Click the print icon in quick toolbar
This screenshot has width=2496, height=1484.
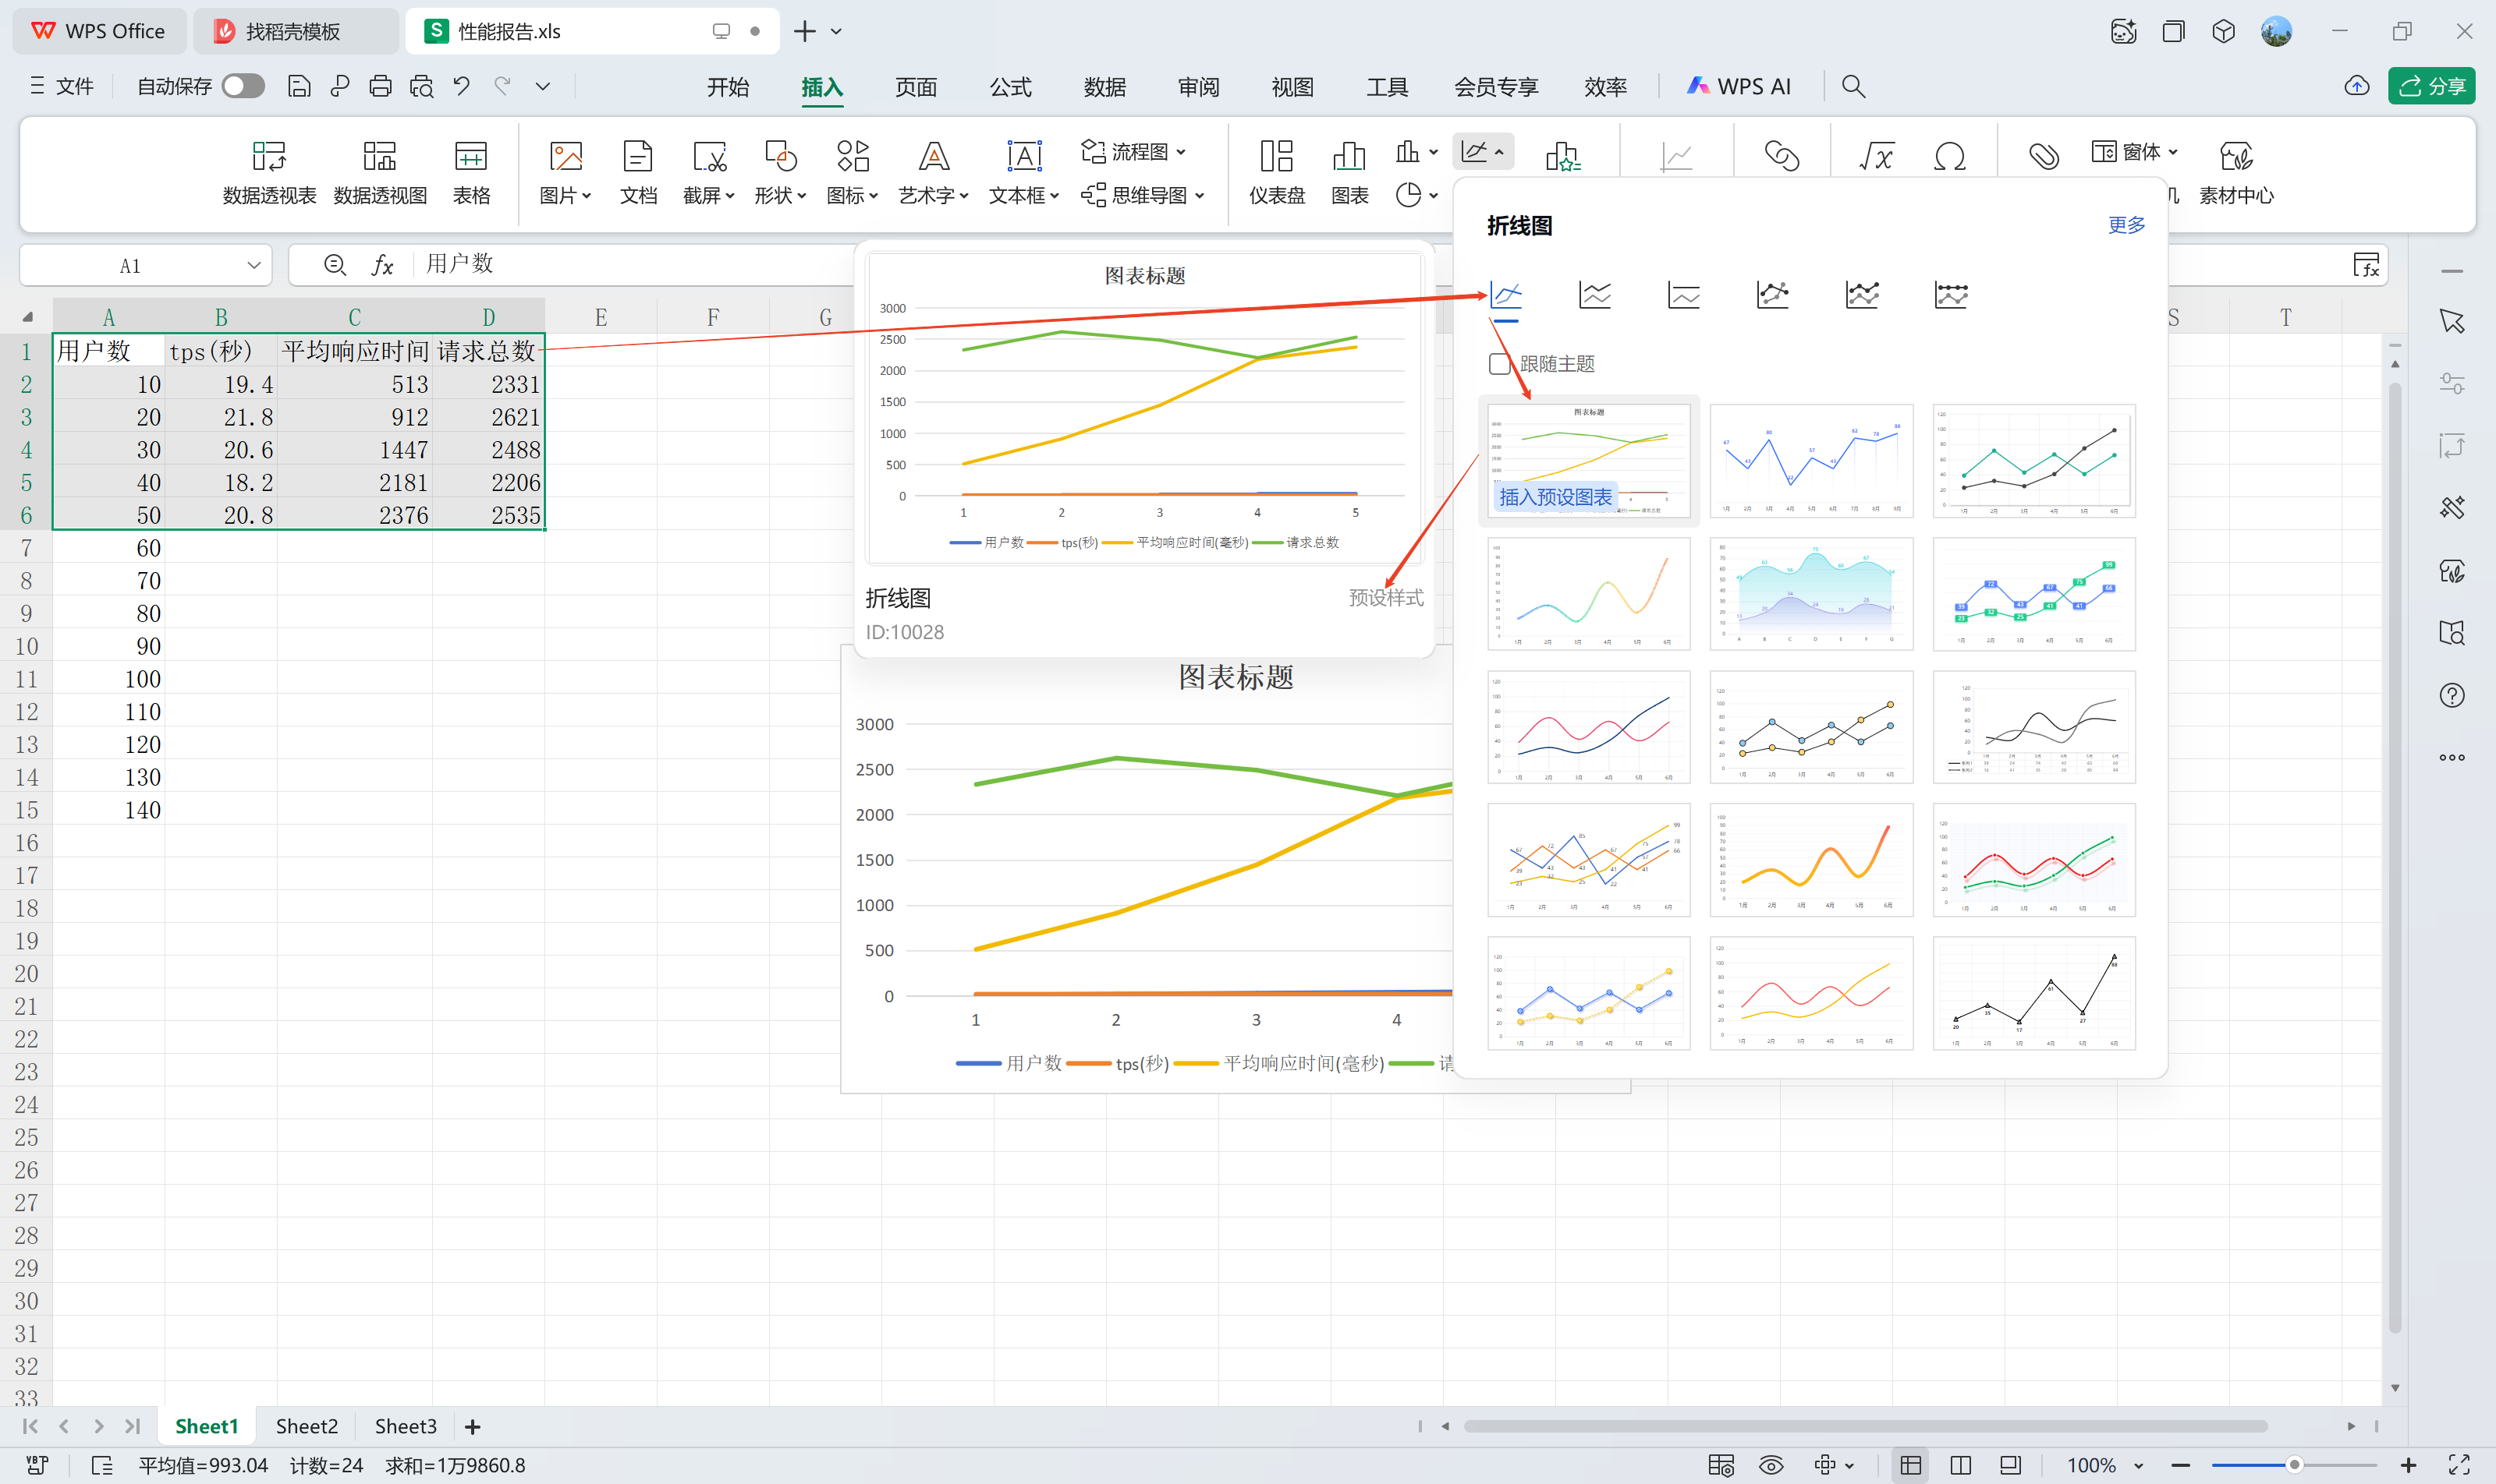381,87
